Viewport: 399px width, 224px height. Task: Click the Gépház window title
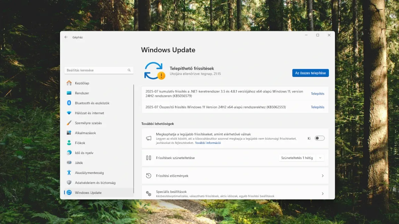pyautogui.click(x=77, y=37)
